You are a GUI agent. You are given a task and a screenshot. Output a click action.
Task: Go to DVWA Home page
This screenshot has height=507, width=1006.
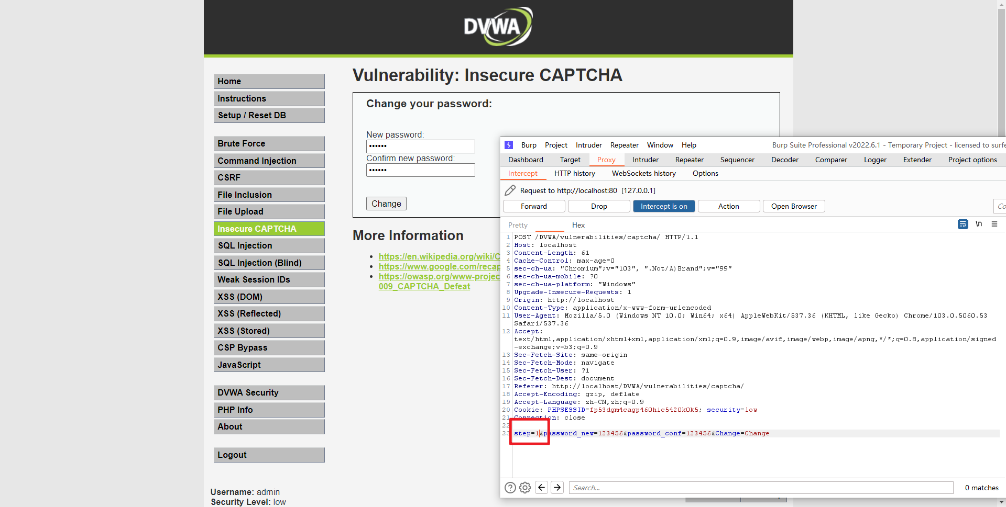(269, 81)
